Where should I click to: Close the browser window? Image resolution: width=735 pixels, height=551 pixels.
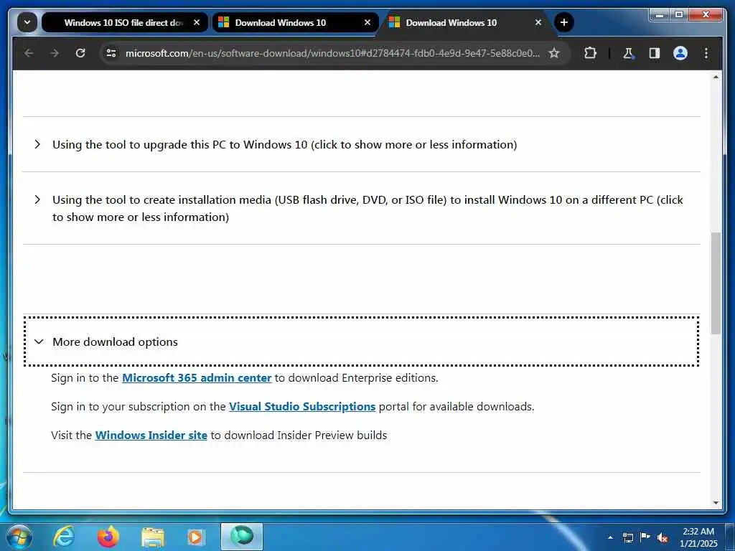pyautogui.click(x=706, y=15)
